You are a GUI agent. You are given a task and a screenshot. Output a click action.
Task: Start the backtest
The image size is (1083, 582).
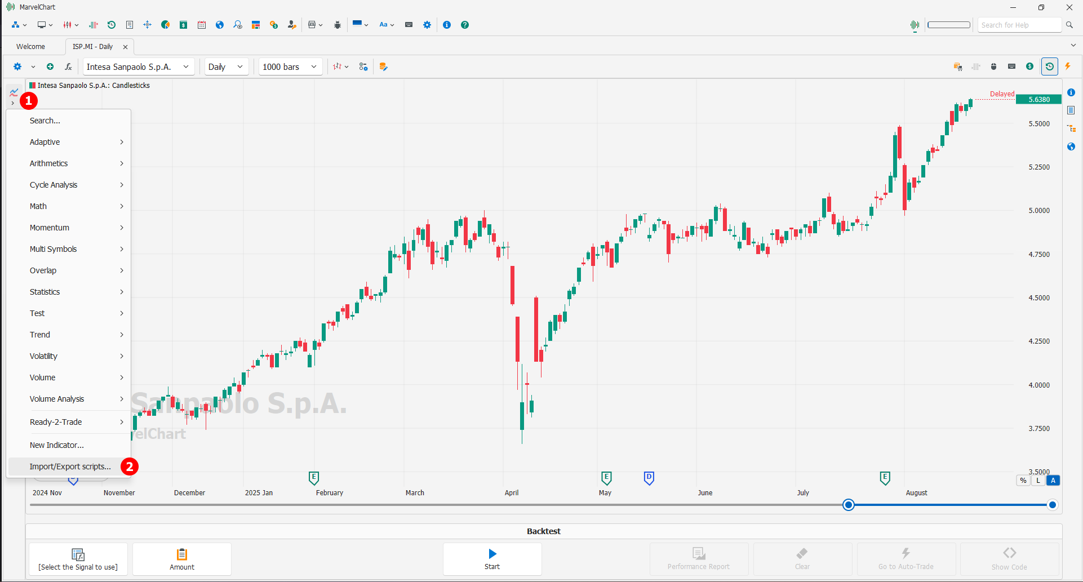point(492,559)
